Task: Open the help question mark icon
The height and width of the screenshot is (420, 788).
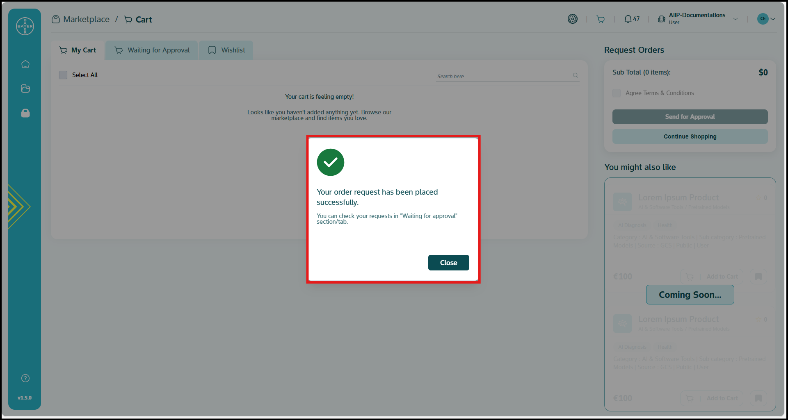Action: (25, 378)
